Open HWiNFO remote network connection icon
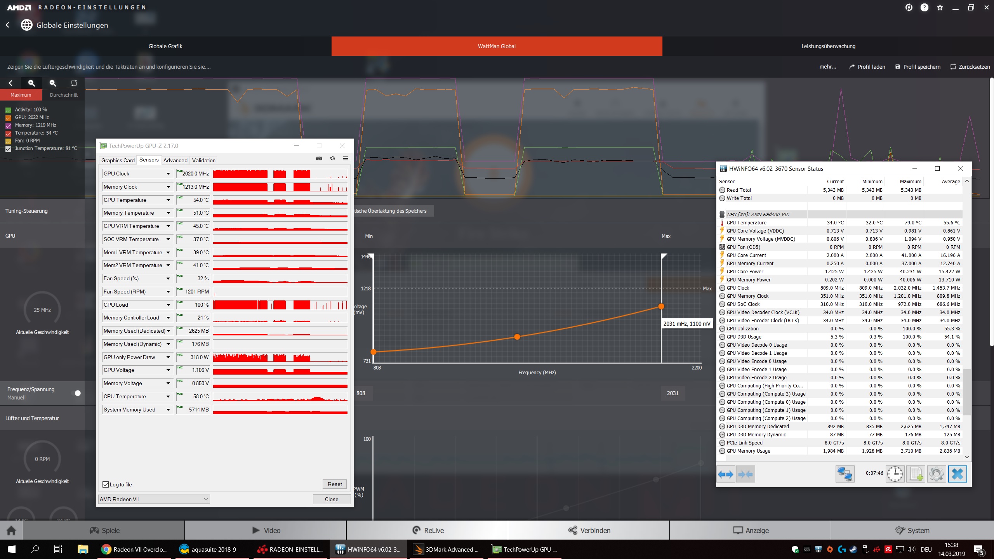The image size is (994, 559). point(845,474)
